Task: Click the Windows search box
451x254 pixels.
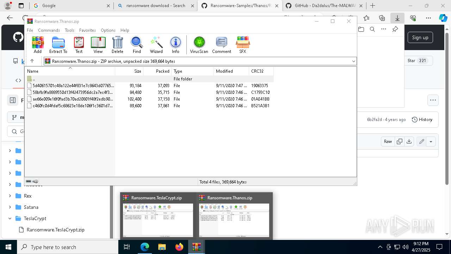Action: pos(68,247)
